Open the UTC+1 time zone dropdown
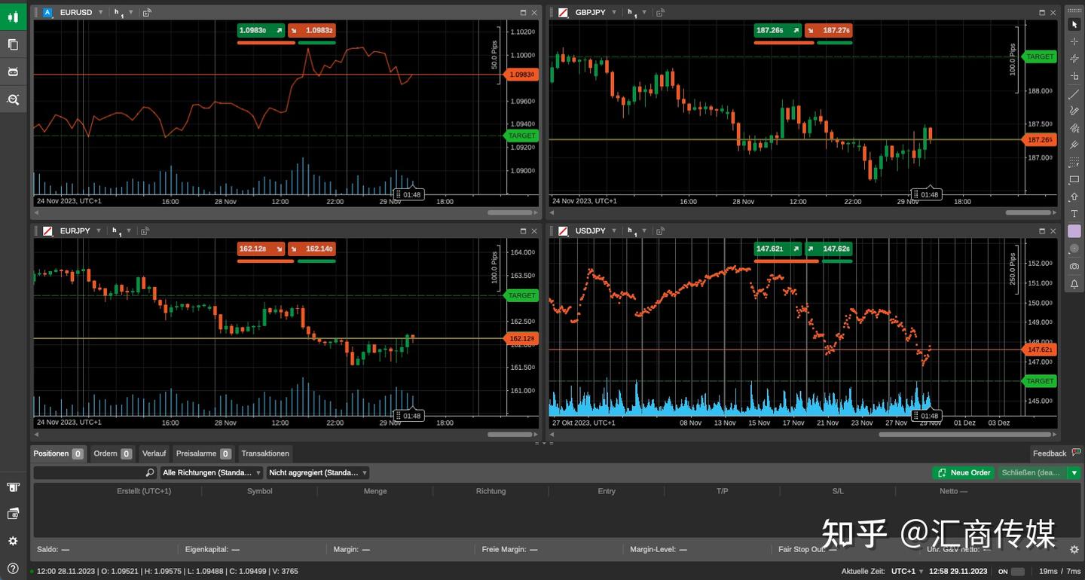 (907, 572)
